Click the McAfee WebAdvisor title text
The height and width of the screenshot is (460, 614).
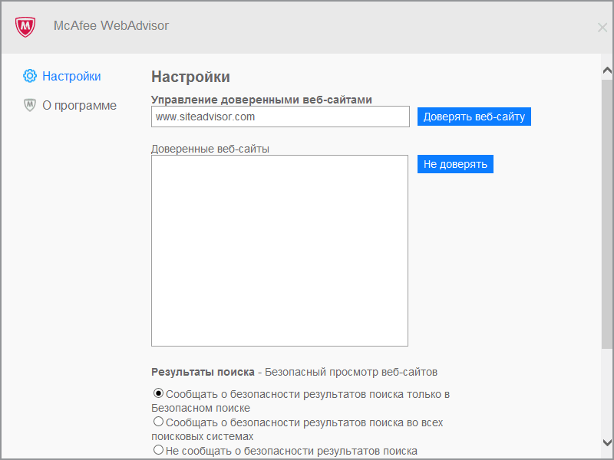[x=111, y=26]
